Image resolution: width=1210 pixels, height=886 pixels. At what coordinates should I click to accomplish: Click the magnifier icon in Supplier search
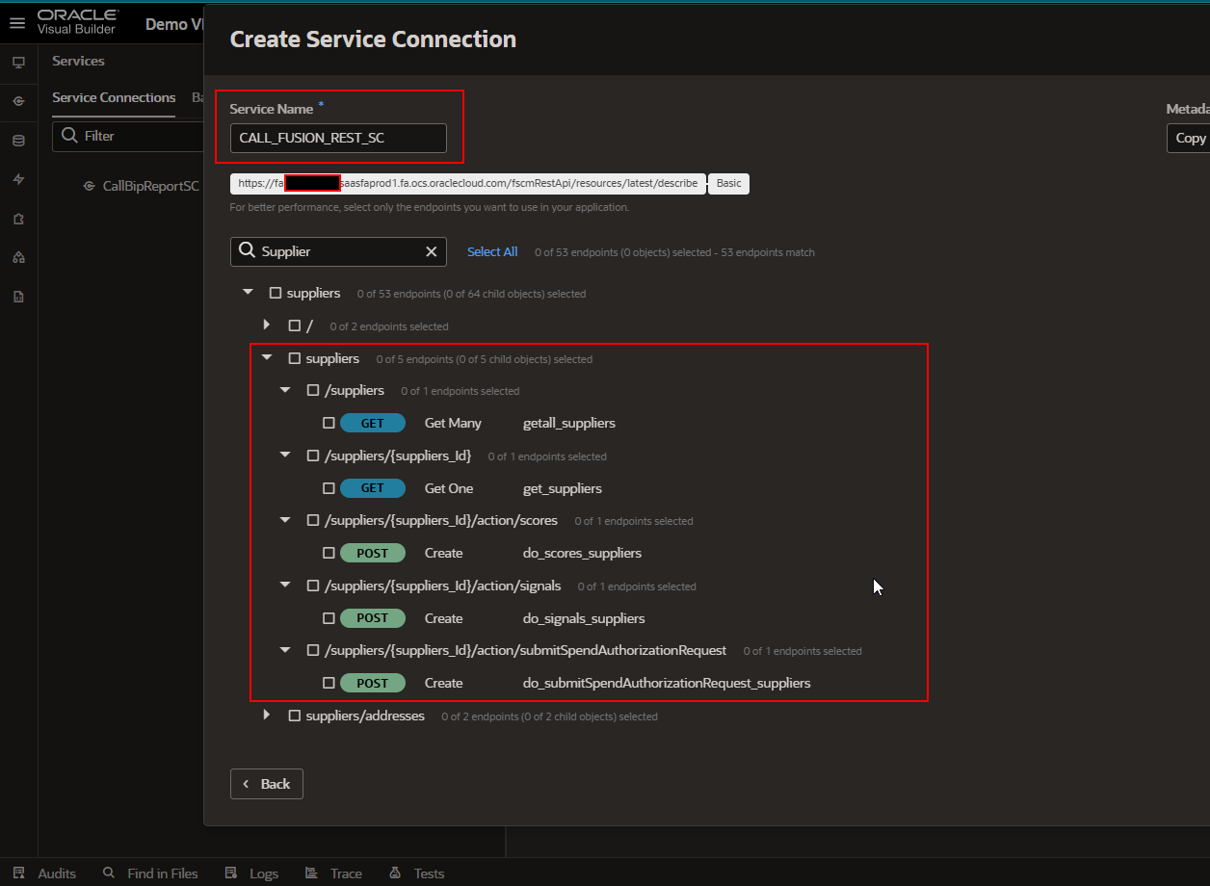pos(248,251)
